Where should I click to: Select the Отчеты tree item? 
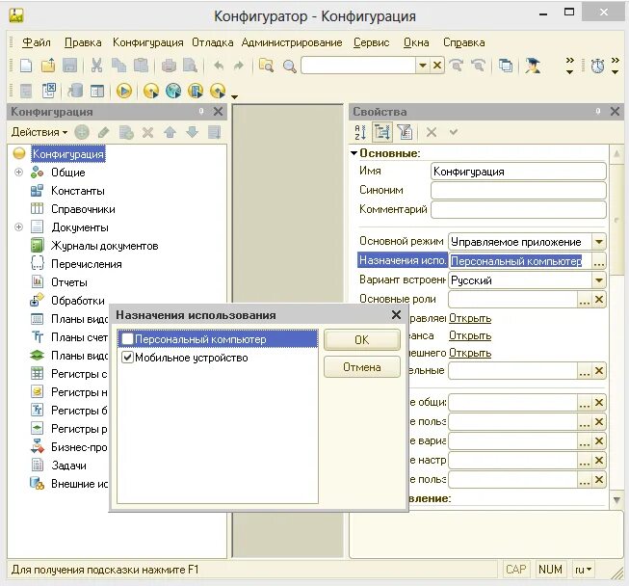click(x=69, y=282)
